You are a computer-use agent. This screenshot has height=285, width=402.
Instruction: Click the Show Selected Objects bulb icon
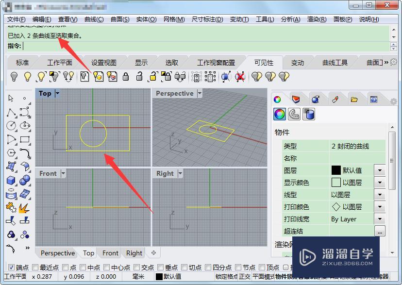tap(41, 76)
